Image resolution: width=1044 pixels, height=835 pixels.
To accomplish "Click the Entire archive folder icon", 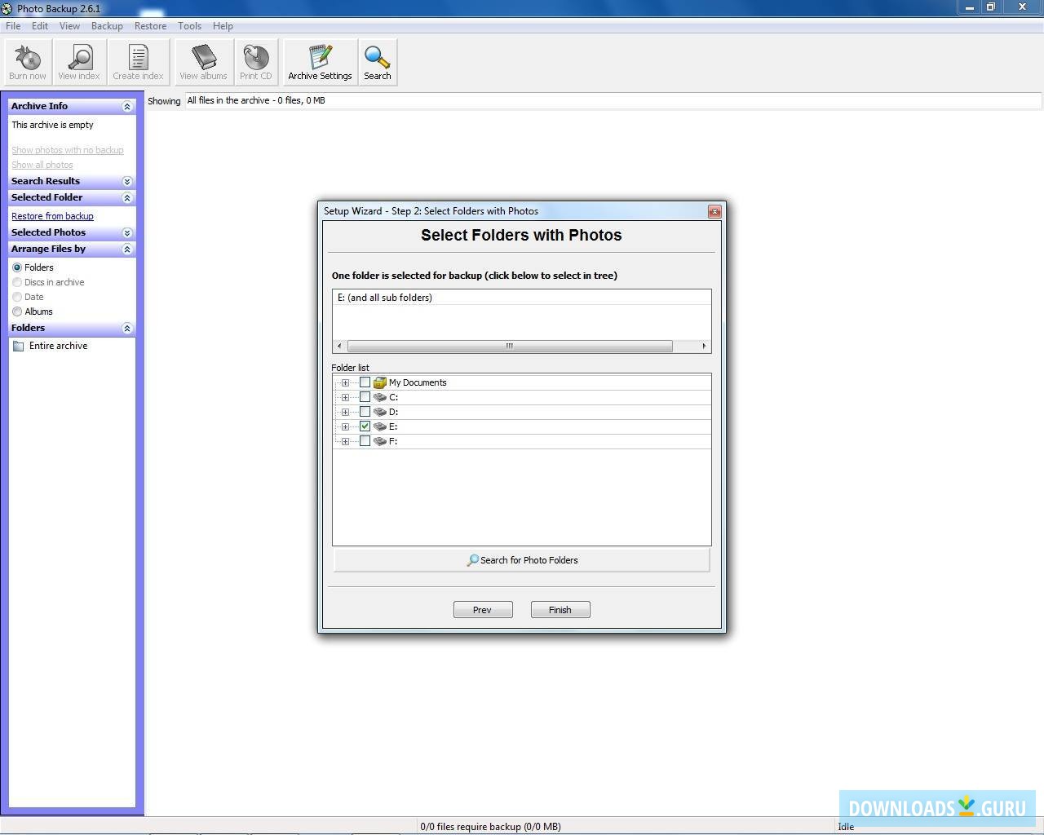I will coord(19,346).
